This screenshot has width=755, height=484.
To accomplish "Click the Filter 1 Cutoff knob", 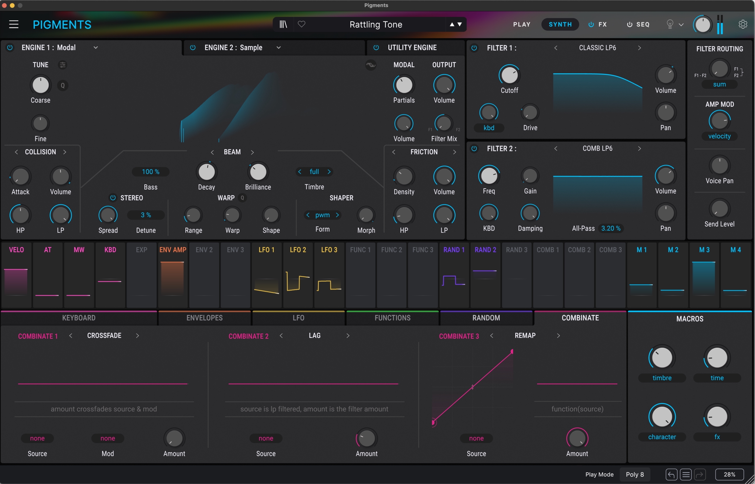I will click(509, 75).
